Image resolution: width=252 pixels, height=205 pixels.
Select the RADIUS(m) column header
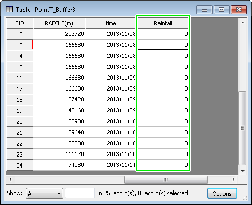pos(59,23)
